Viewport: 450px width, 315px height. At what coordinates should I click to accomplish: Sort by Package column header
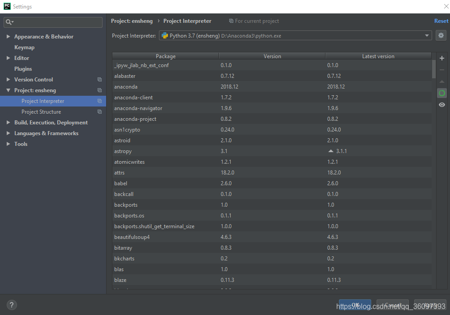pyautogui.click(x=166, y=56)
